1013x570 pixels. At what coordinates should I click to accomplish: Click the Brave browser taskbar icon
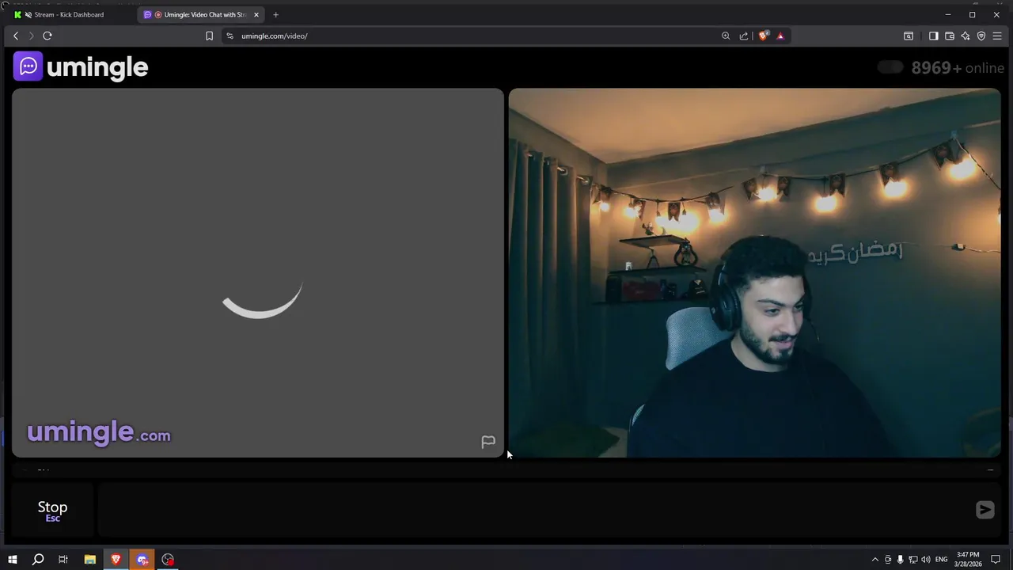click(116, 560)
